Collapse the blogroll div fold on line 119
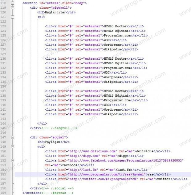The image size is (191, 195). [13, 8]
